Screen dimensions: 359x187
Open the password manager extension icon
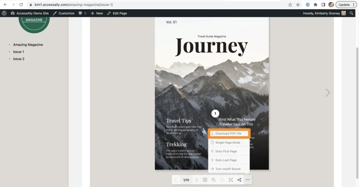[308, 5]
